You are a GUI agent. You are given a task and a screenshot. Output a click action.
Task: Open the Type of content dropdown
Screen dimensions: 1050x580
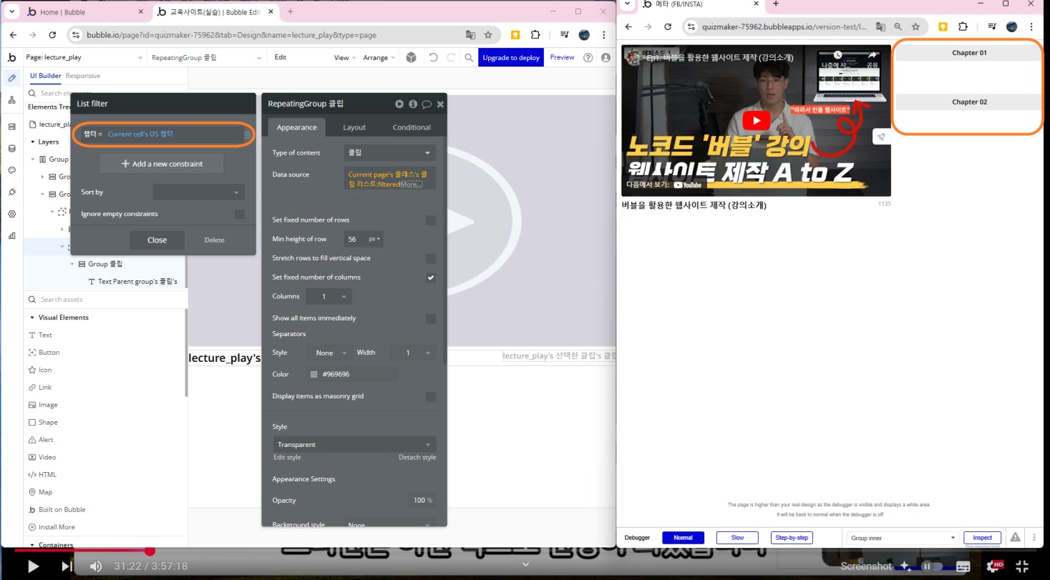coord(389,152)
